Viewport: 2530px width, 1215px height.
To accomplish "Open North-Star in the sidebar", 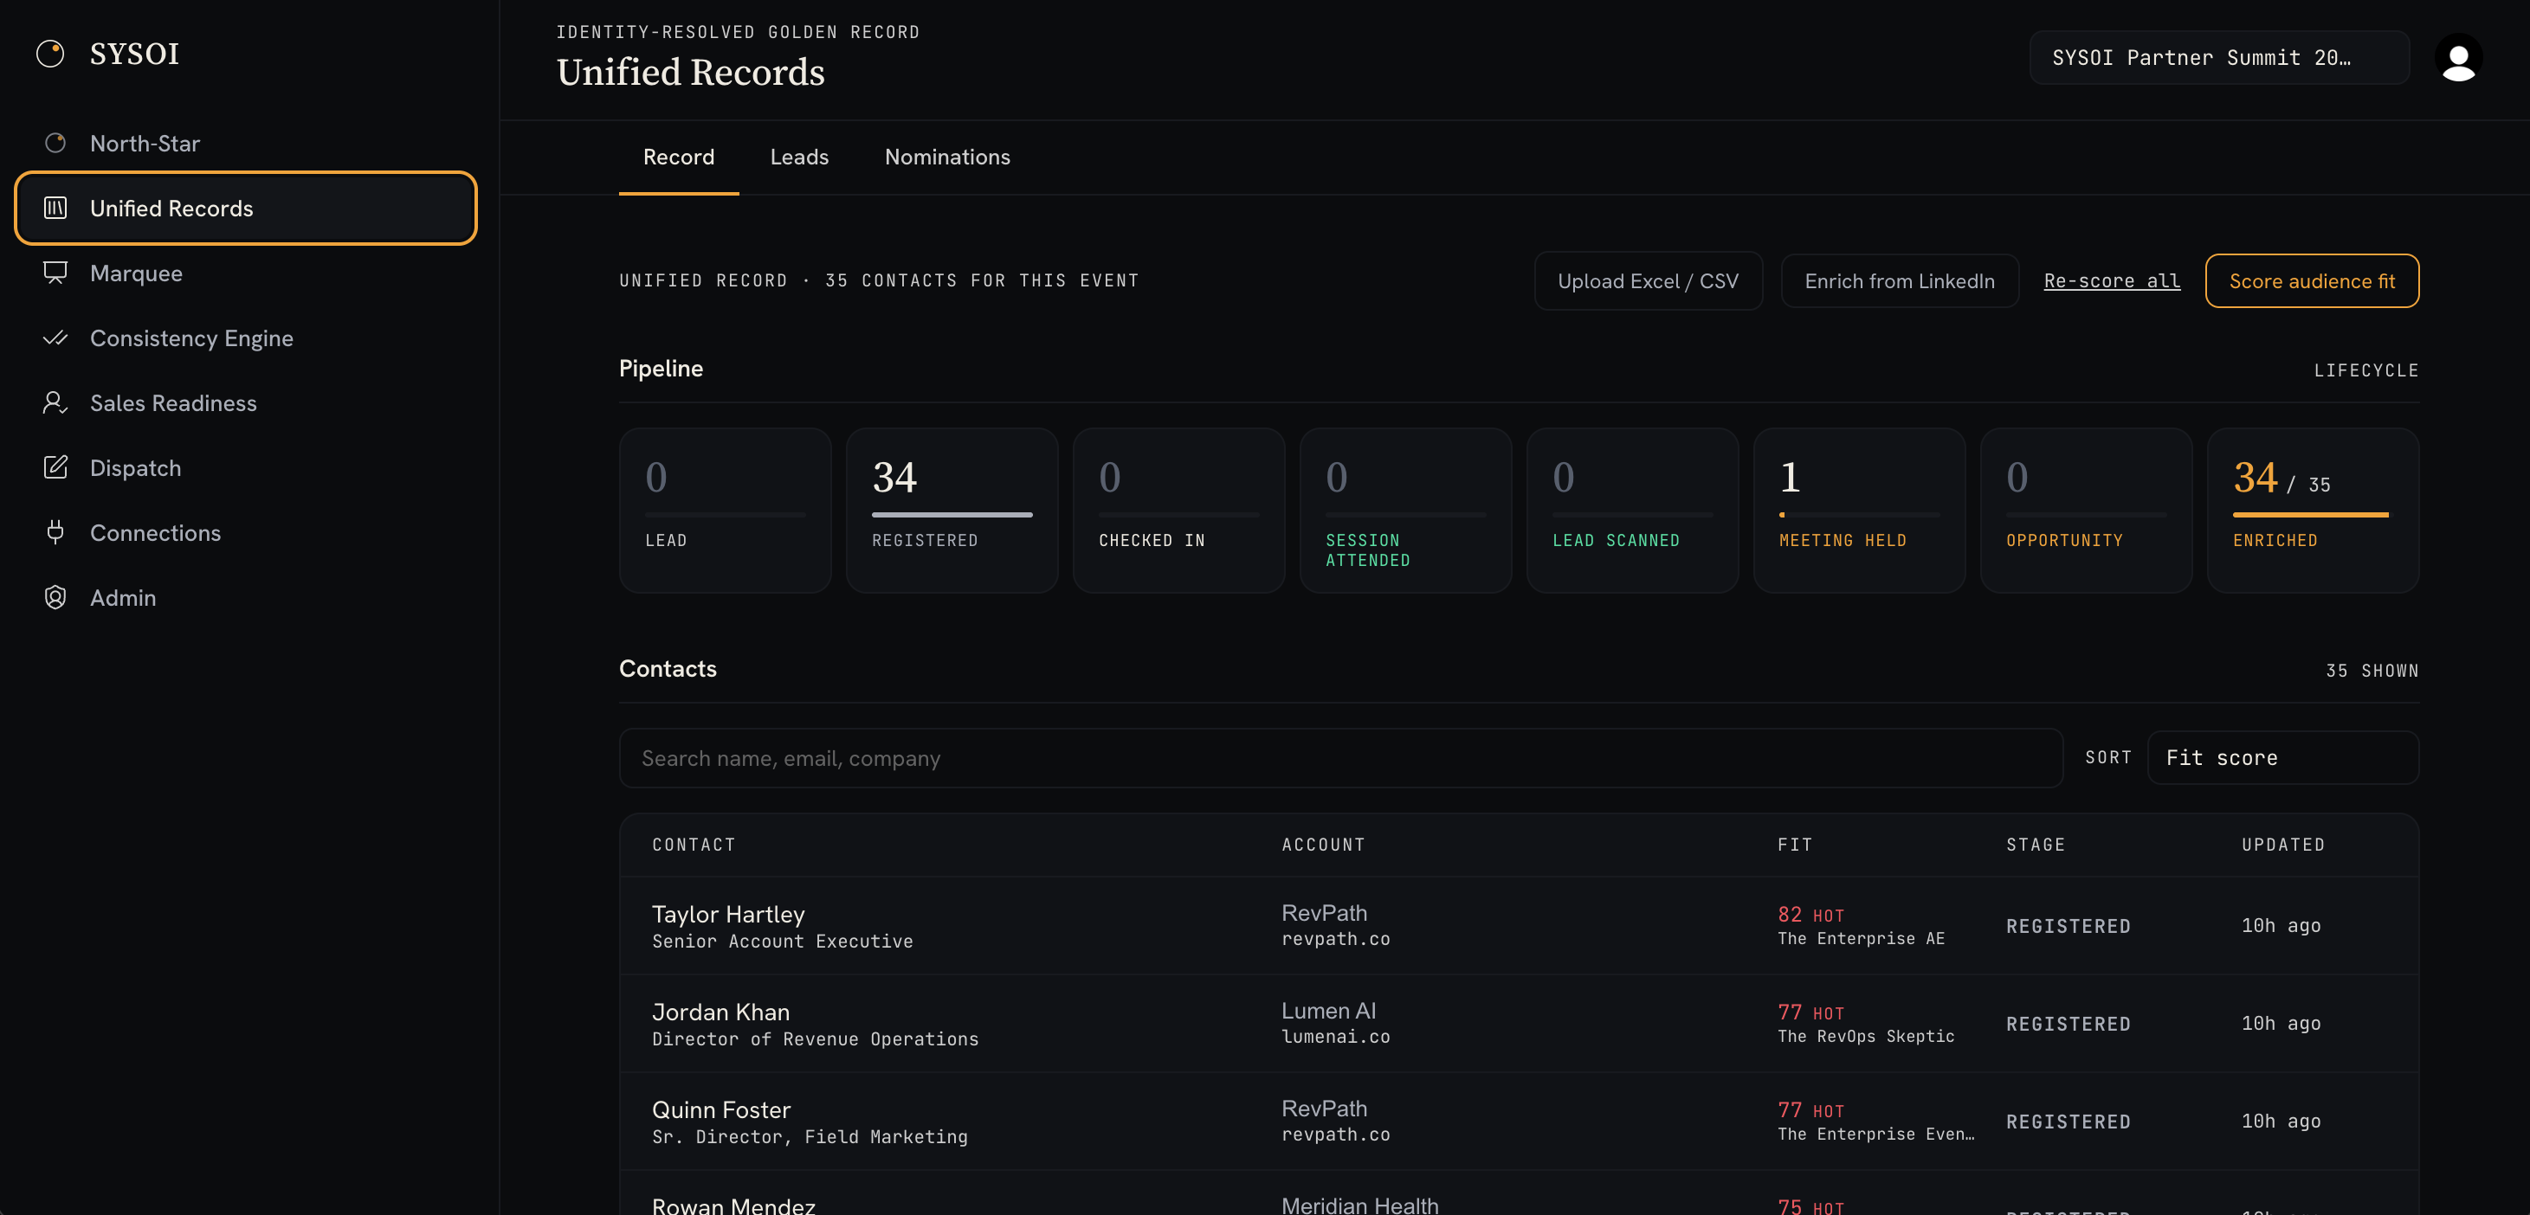I will point(246,144).
